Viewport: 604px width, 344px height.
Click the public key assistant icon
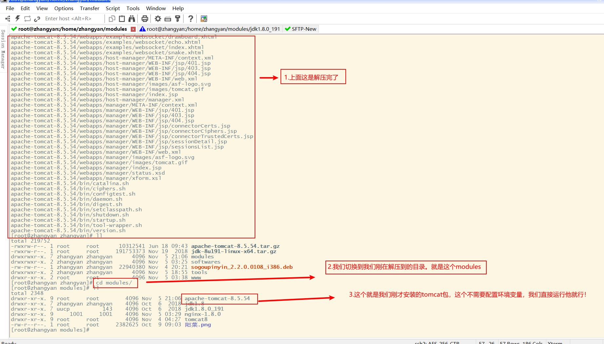(x=178, y=19)
